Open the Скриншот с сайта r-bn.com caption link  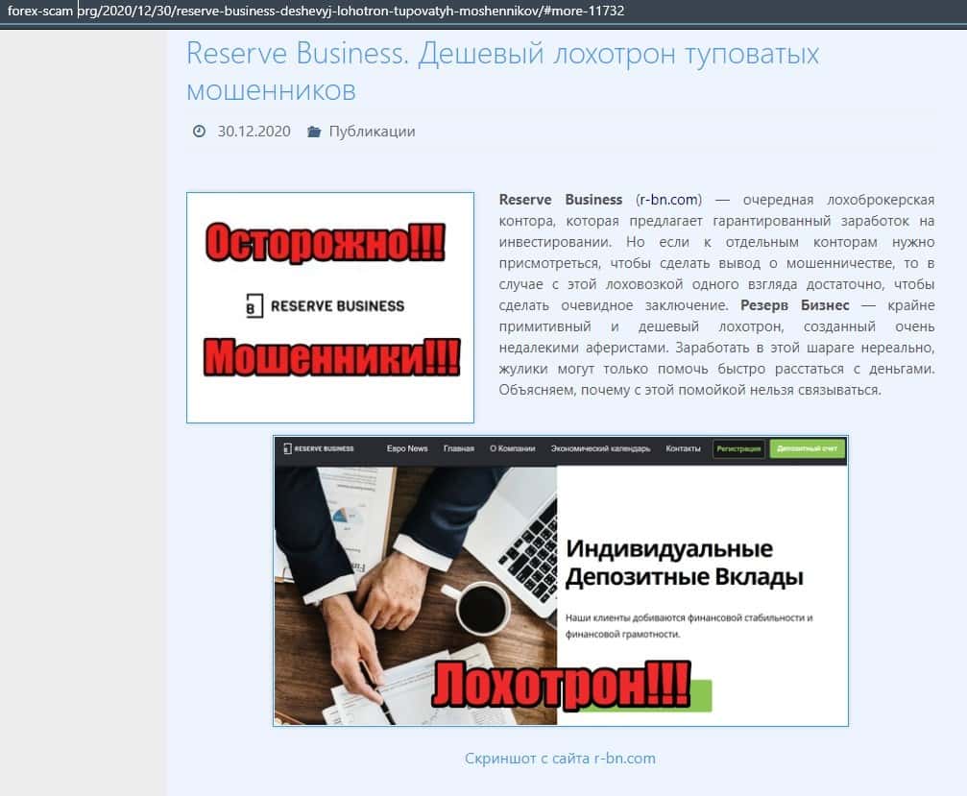click(x=560, y=759)
